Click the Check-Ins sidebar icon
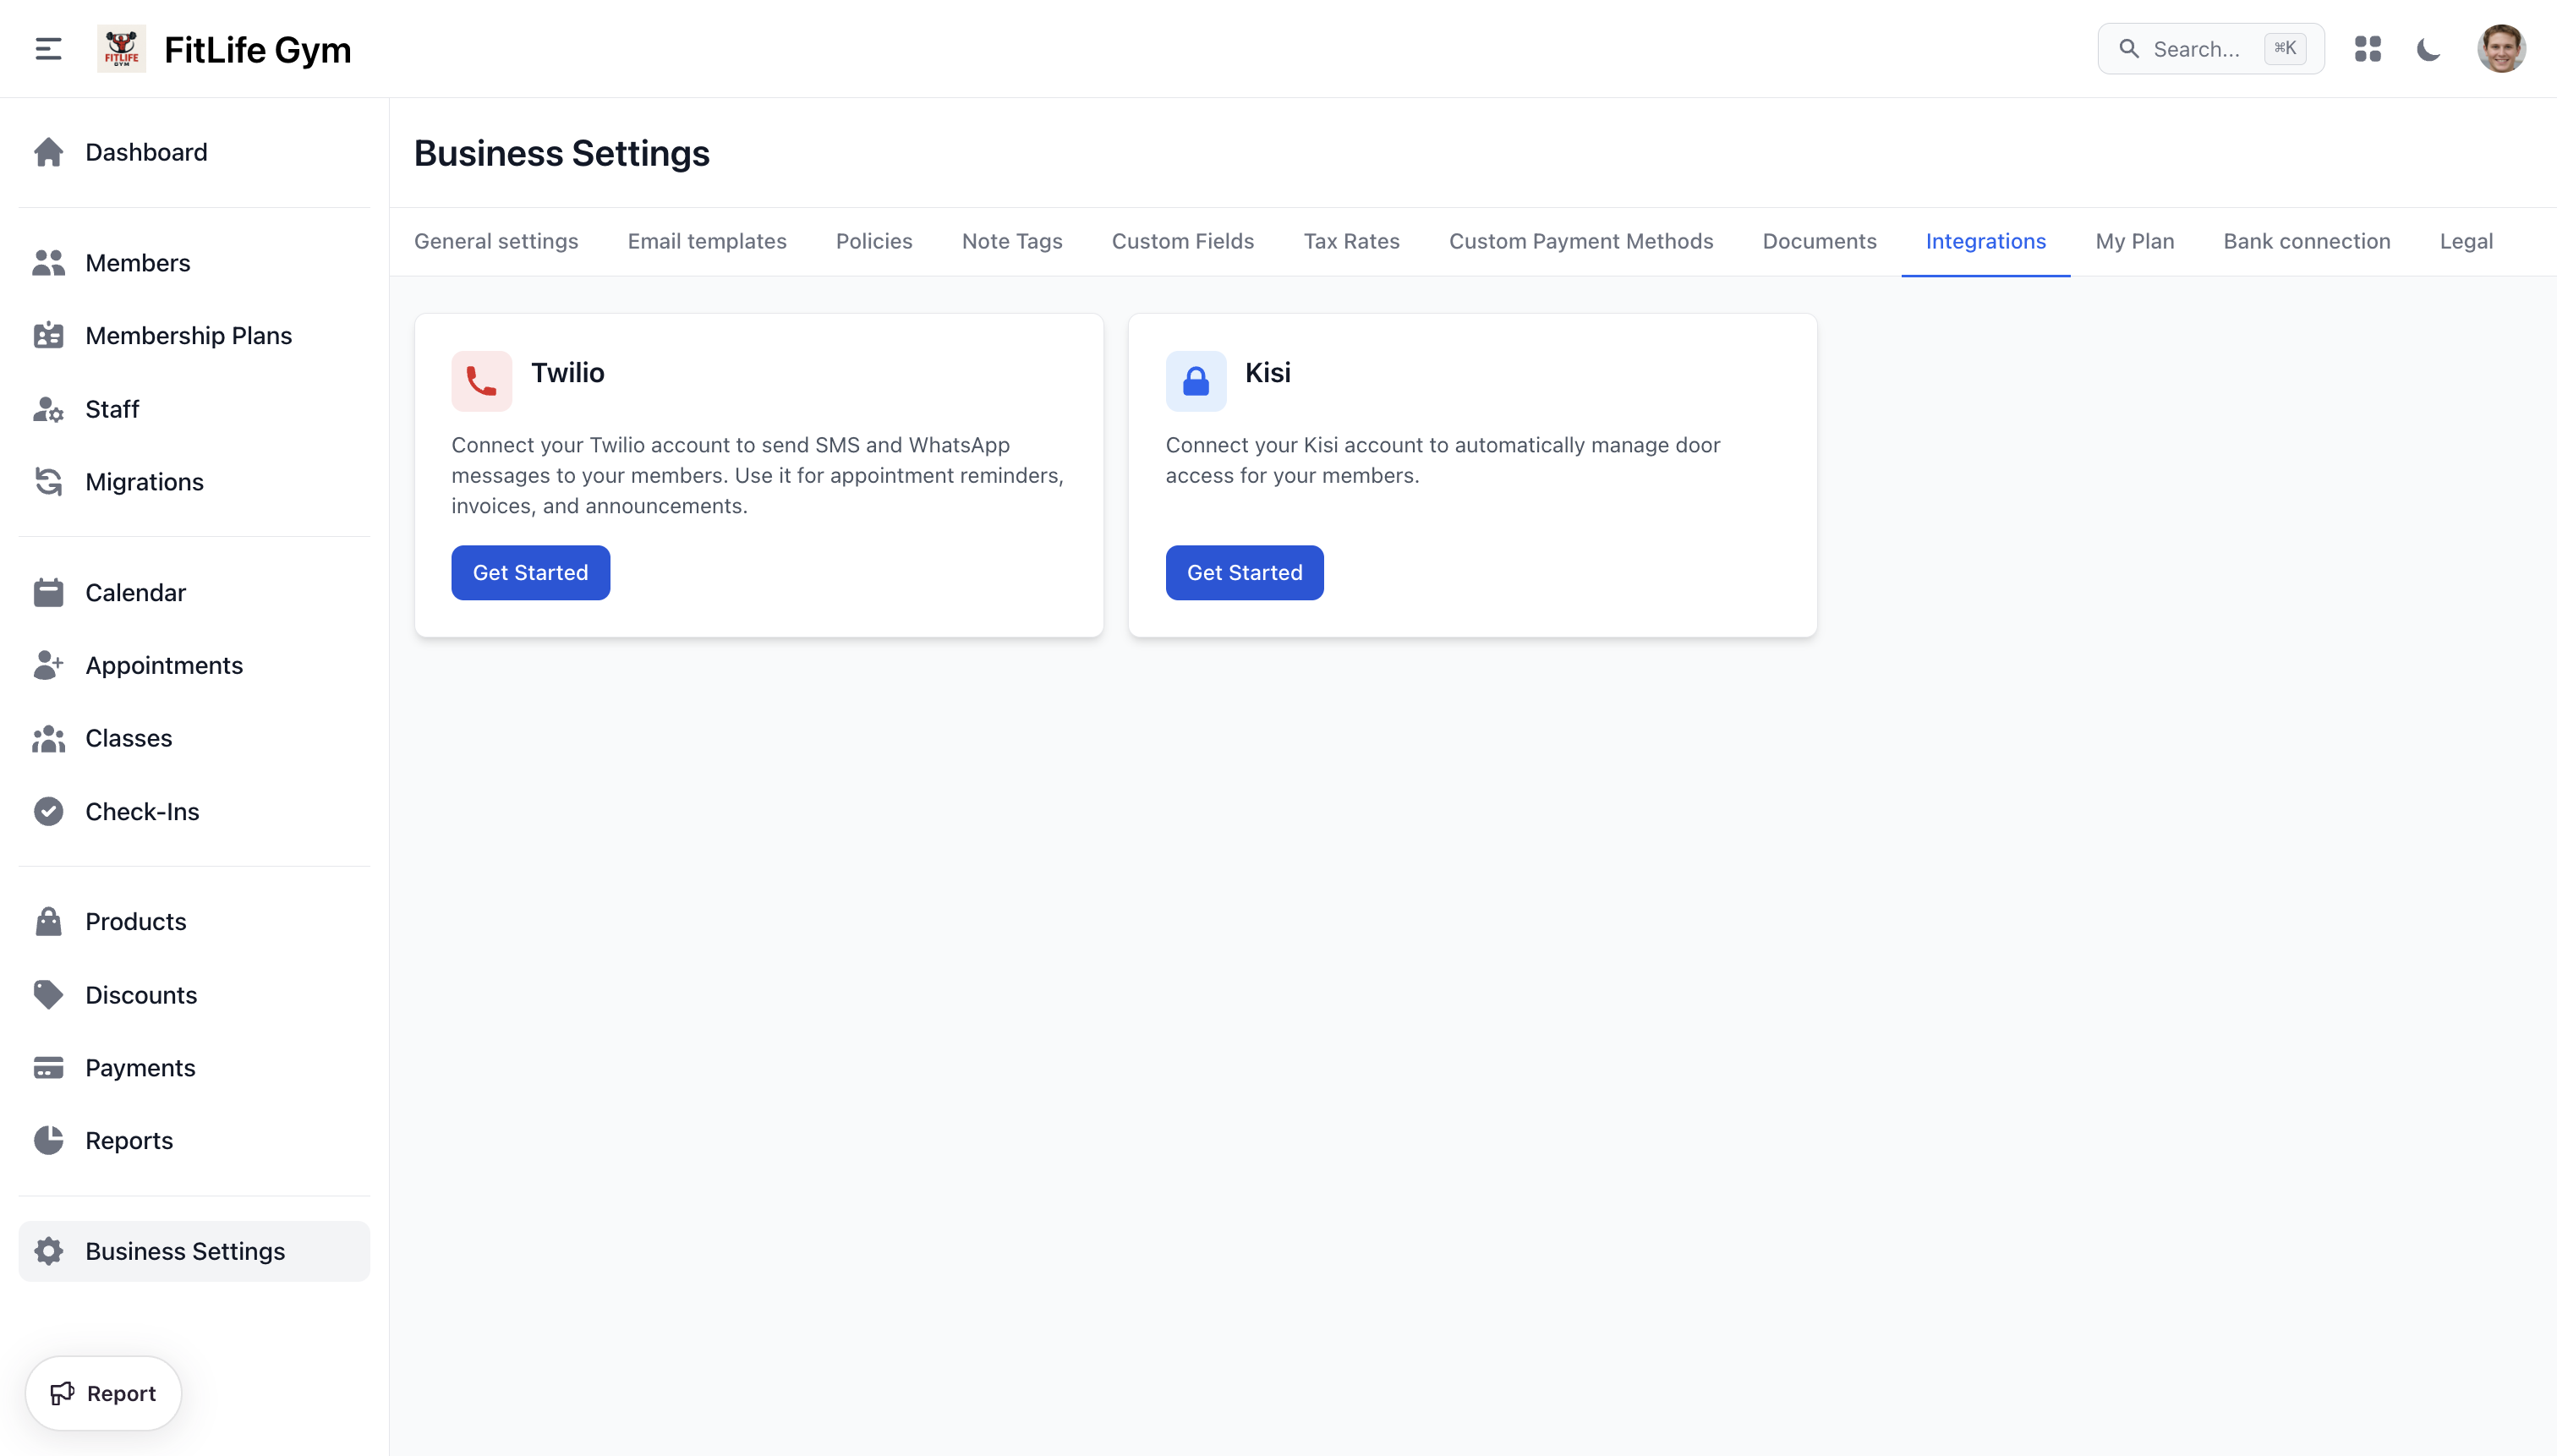 tap(48, 810)
